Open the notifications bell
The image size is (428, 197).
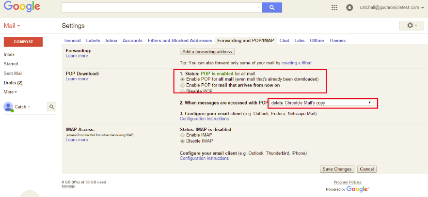(349, 8)
